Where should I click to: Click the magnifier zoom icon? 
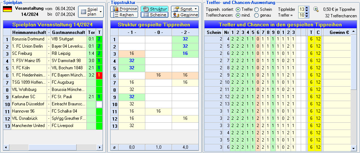coord(316,9)
